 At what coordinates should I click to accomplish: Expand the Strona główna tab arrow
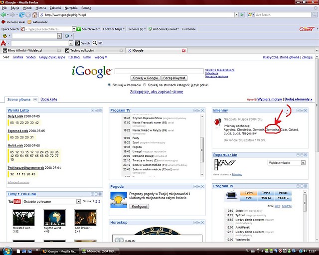coord(35,100)
